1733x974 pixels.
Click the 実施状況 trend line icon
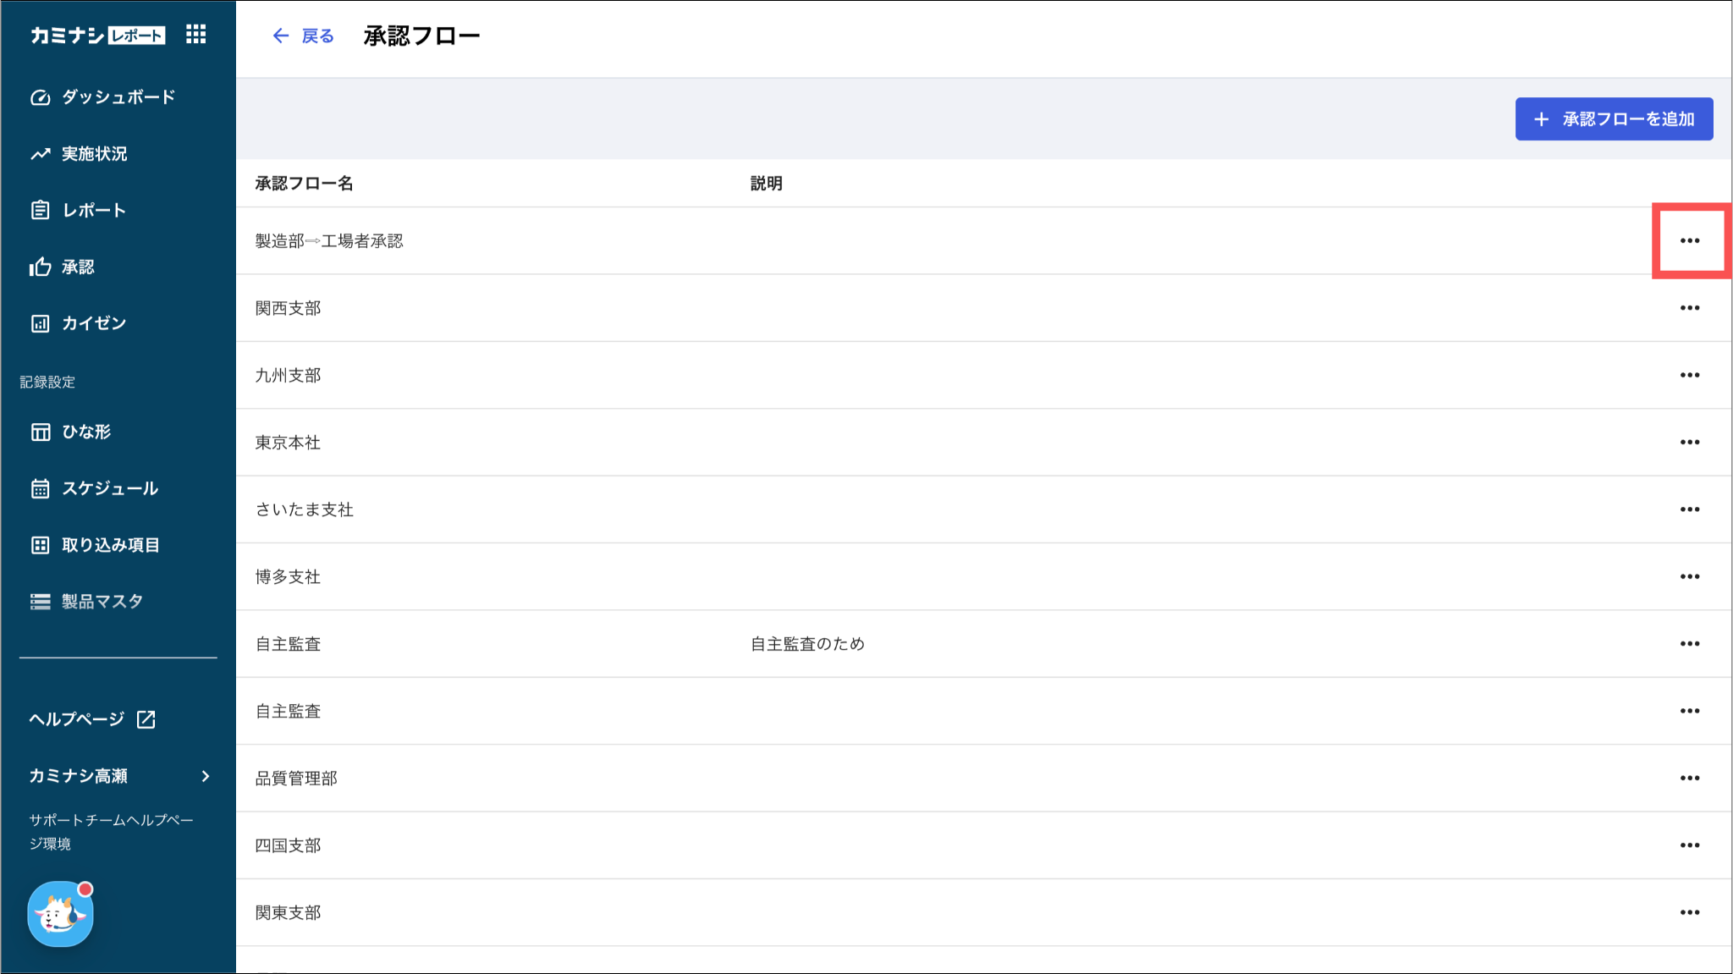tap(40, 154)
